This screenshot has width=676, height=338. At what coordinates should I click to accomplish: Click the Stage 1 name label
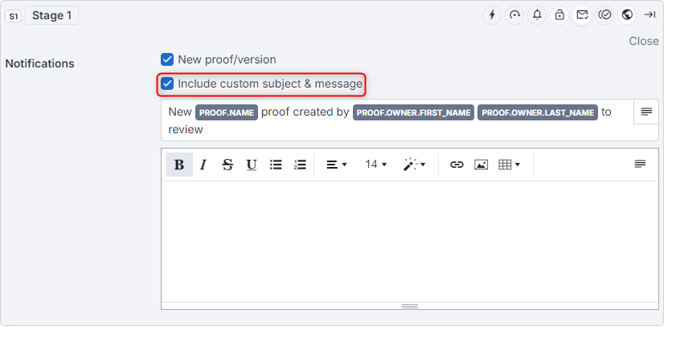[x=51, y=15]
